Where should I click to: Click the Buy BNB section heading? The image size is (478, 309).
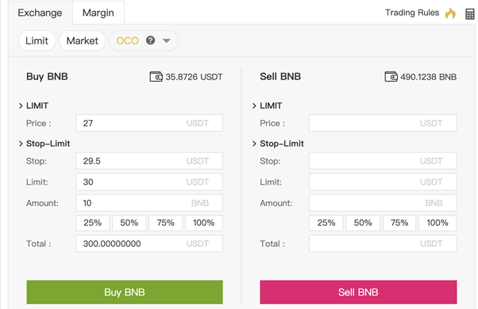pyautogui.click(x=47, y=76)
